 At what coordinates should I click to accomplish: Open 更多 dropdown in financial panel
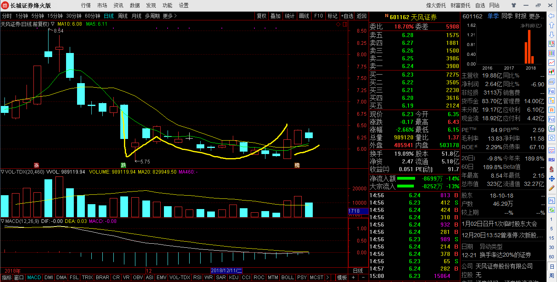tap(537, 16)
